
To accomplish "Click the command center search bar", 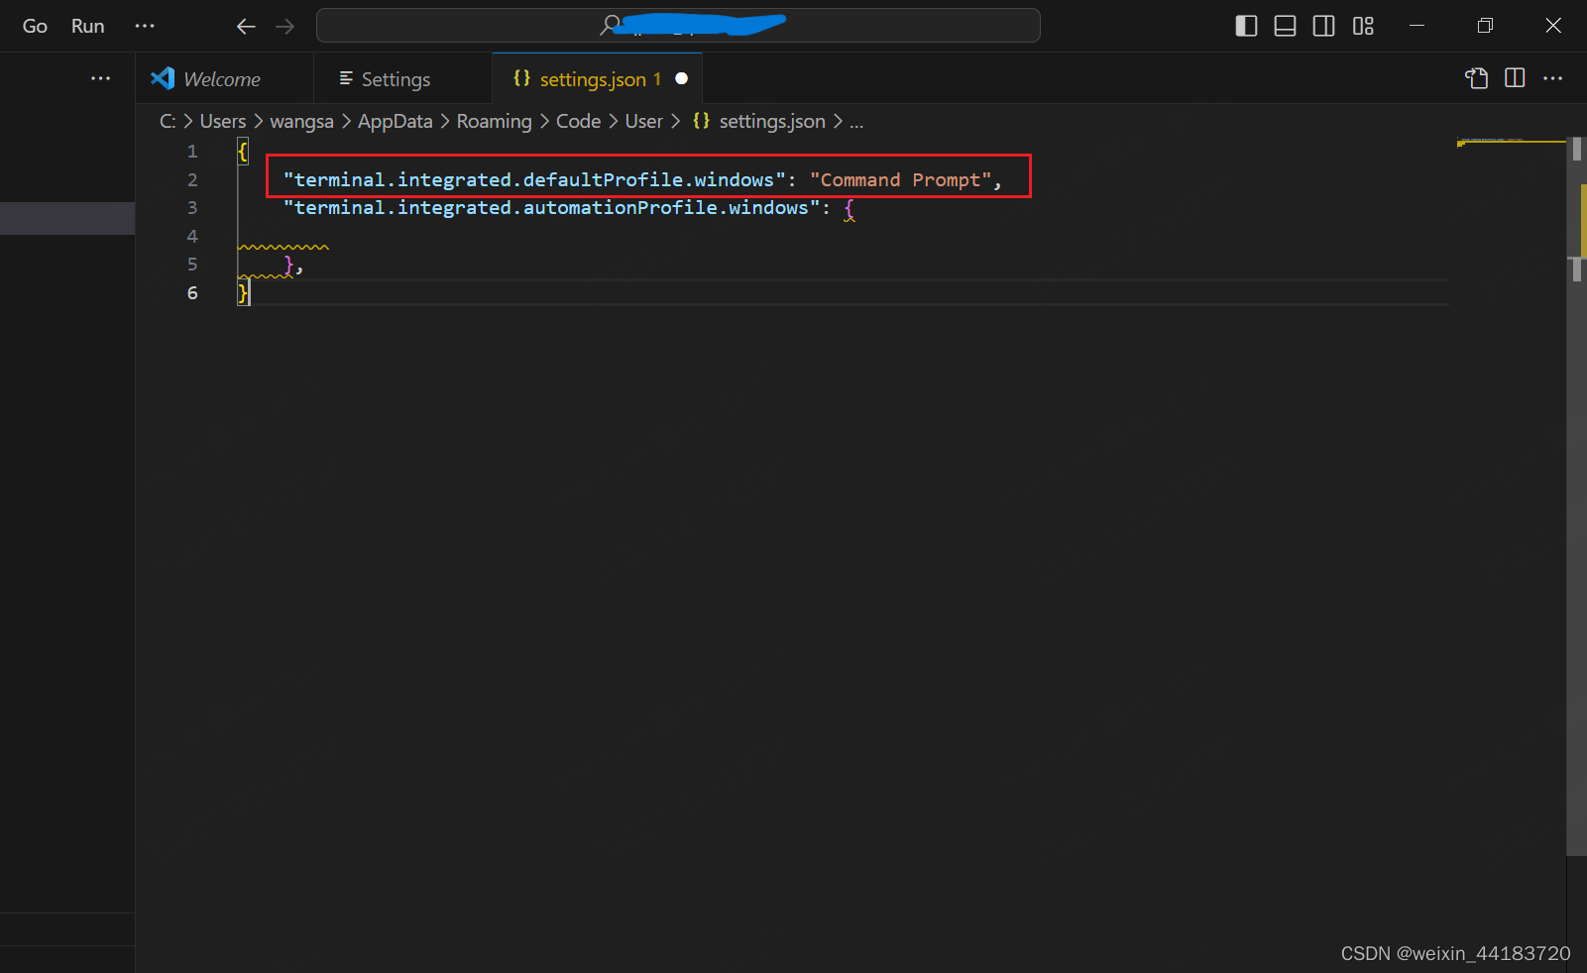I will click(x=678, y=25).
